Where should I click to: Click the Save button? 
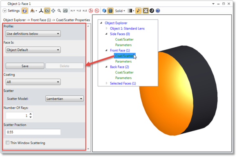tap(25, 66)
